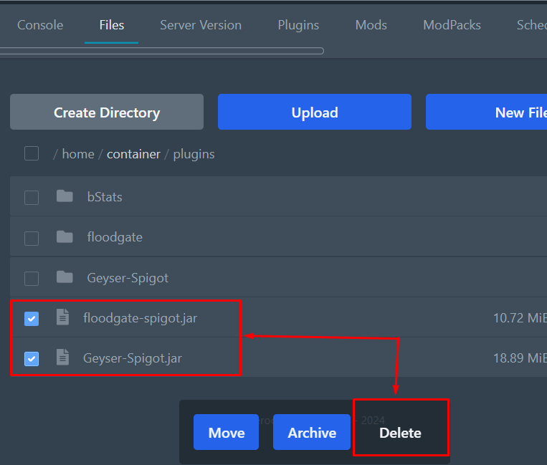547x465 pixels.
Task: Navigate to home in the breadcrumb
Action: (78, 154)
